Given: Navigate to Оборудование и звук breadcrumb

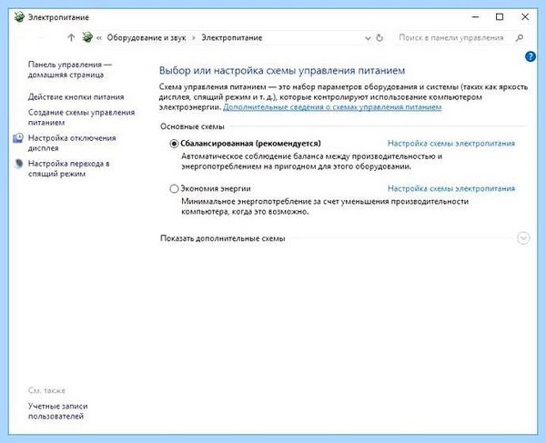Looking at the screenshot, I should pyautogui.click(x=147, y=37).
